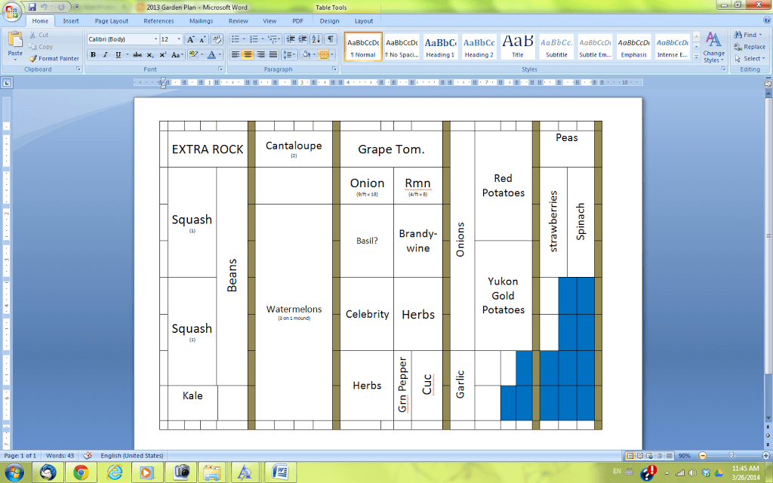Switch to the References tab
Viewport: 773px width, 483px height.
[x=159, y=21]
